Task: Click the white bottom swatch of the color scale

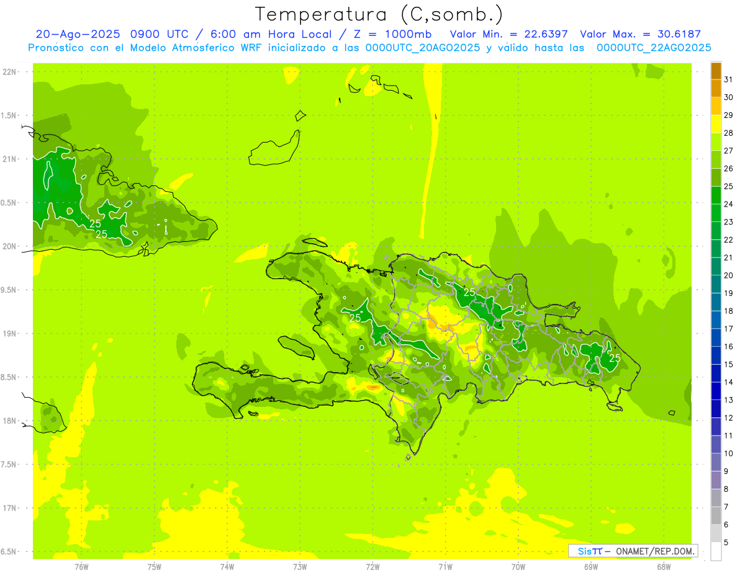Action: [716, 551]
